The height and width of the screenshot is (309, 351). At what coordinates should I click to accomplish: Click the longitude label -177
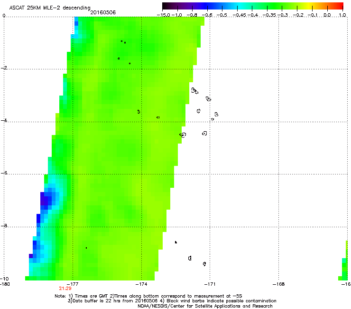[73, 284]
